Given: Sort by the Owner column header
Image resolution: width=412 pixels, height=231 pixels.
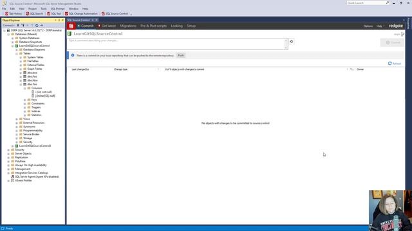Looking at the screenshot, I should click(360, 69).
